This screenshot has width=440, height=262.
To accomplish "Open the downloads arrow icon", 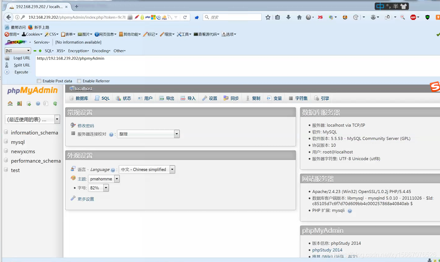I will coord(288,17).
